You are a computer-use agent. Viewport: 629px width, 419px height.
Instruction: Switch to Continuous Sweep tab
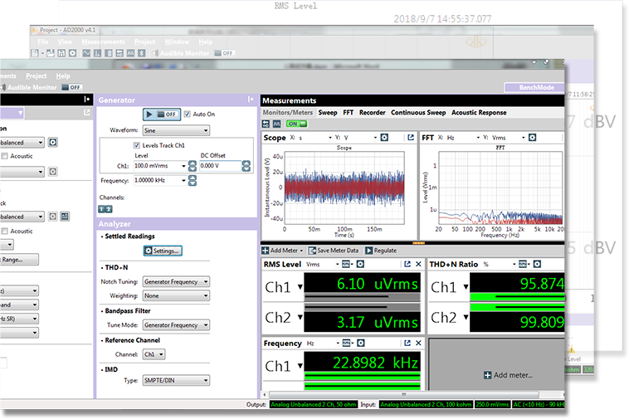click(418, 113)
